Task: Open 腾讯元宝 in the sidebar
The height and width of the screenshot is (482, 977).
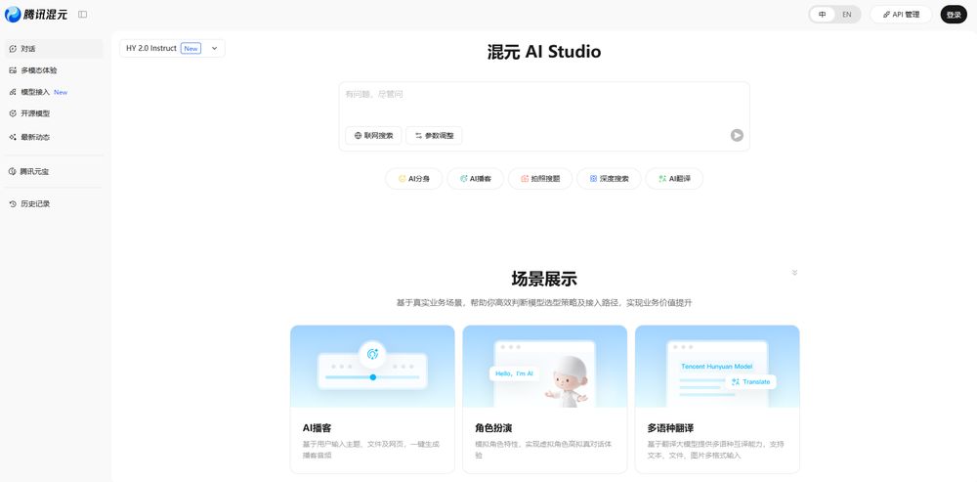Action: tap(54, 171)
